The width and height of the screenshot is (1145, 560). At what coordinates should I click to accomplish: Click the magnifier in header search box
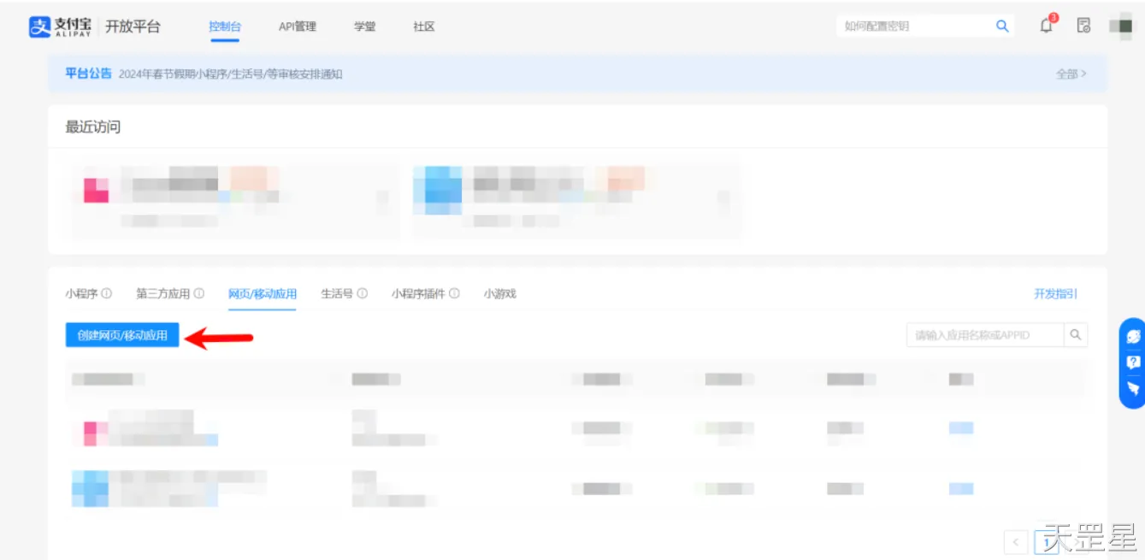[x=1002, y=27]
